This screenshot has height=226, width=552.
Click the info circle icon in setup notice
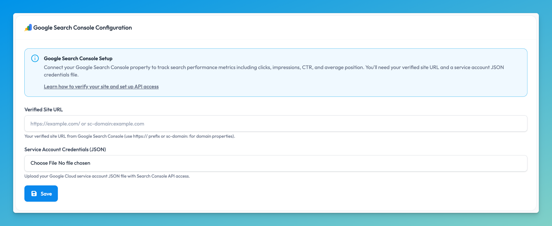(x=35, y=58)
